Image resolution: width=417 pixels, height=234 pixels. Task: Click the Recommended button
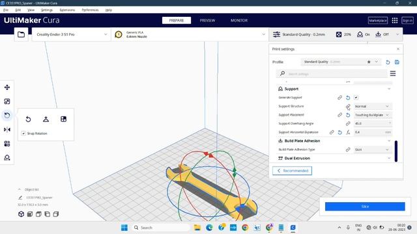[292, 170]
